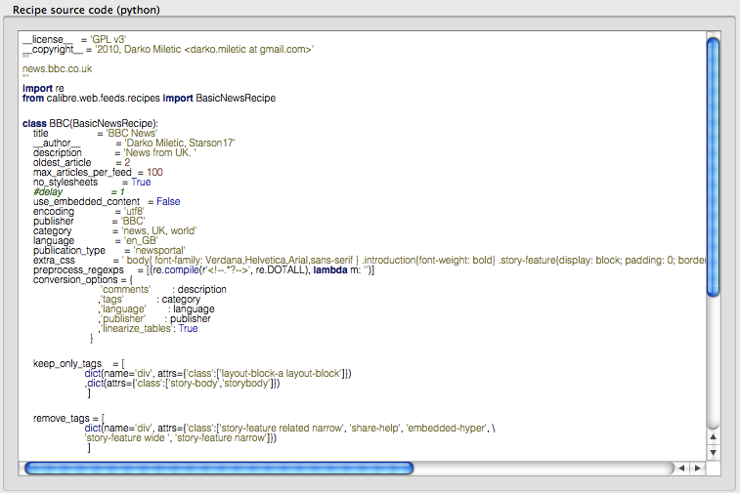
Task: Click the empty vertical scrollbar track below thumb
Action: [713, 363]
